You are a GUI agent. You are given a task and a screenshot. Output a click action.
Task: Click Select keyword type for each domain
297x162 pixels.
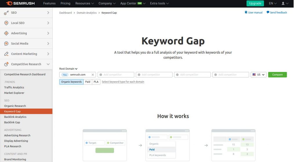pyautogui.click(x=123, y=82)
